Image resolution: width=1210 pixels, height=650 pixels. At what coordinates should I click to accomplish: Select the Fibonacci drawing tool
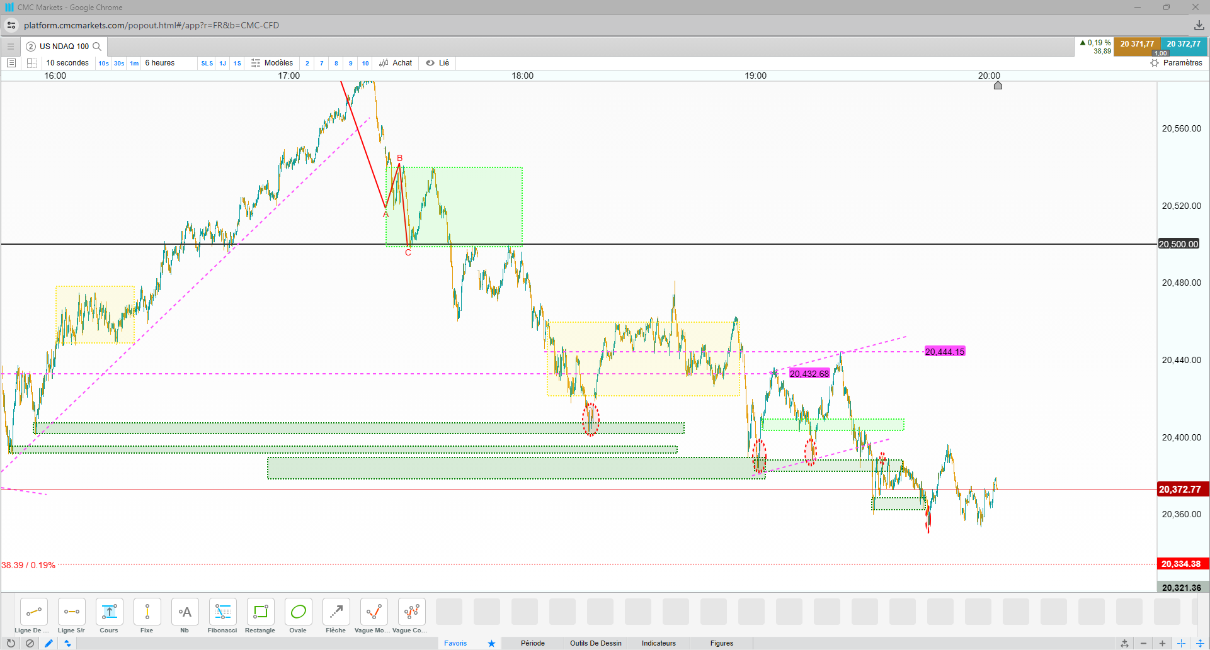[x=222, y=616]
